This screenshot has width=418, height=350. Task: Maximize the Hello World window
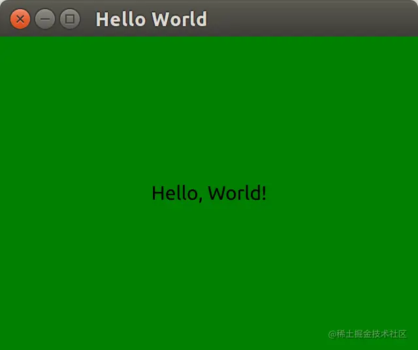(x=70, y=19)
